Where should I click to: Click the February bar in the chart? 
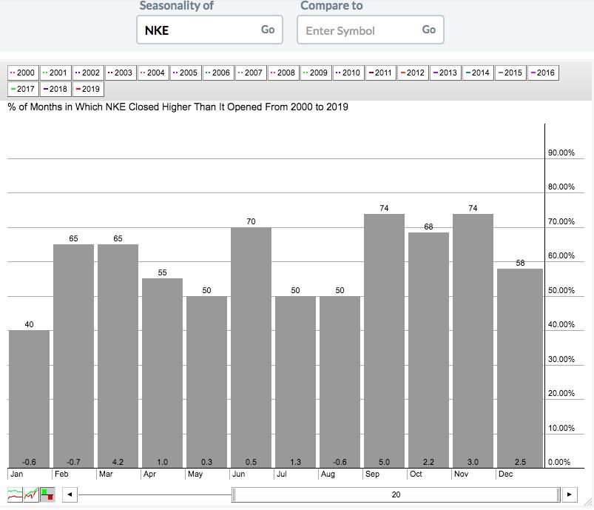[73, 356]
